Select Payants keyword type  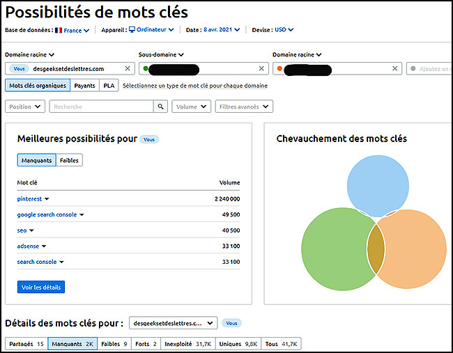point(84,86)
